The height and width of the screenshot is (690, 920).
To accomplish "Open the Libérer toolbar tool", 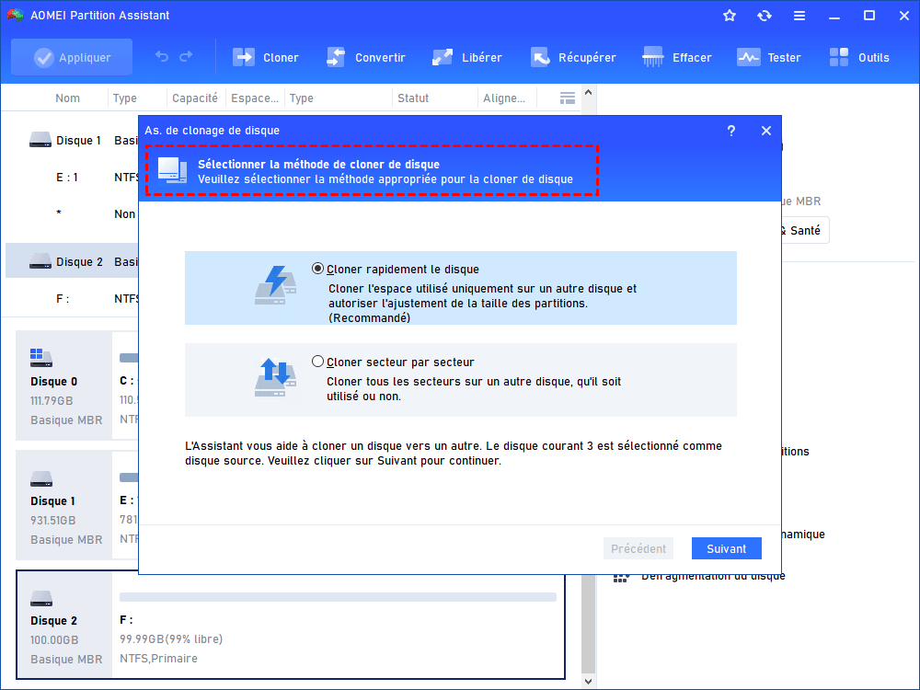I will point(467,57).
